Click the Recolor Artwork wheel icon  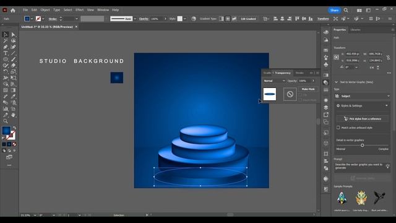click(x=194, y=19)
